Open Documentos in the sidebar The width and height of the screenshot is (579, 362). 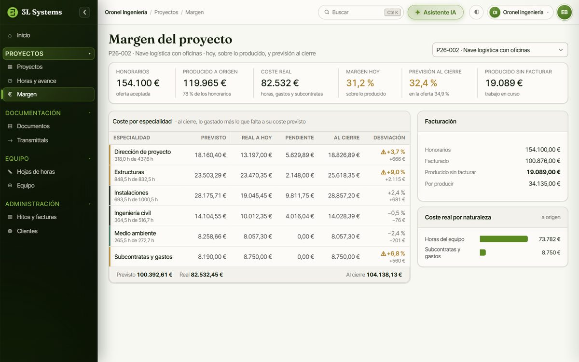pyautogui.click(x=49, y=126)
